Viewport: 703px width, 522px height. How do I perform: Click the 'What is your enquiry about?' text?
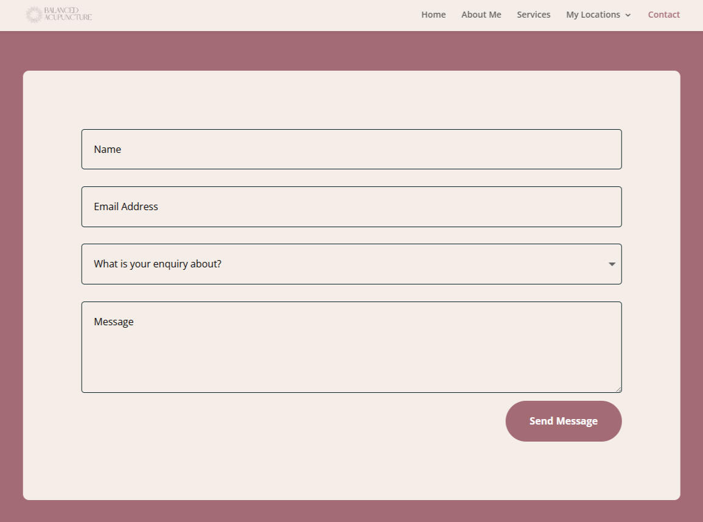pyautogui.click(x=158, y=264)
